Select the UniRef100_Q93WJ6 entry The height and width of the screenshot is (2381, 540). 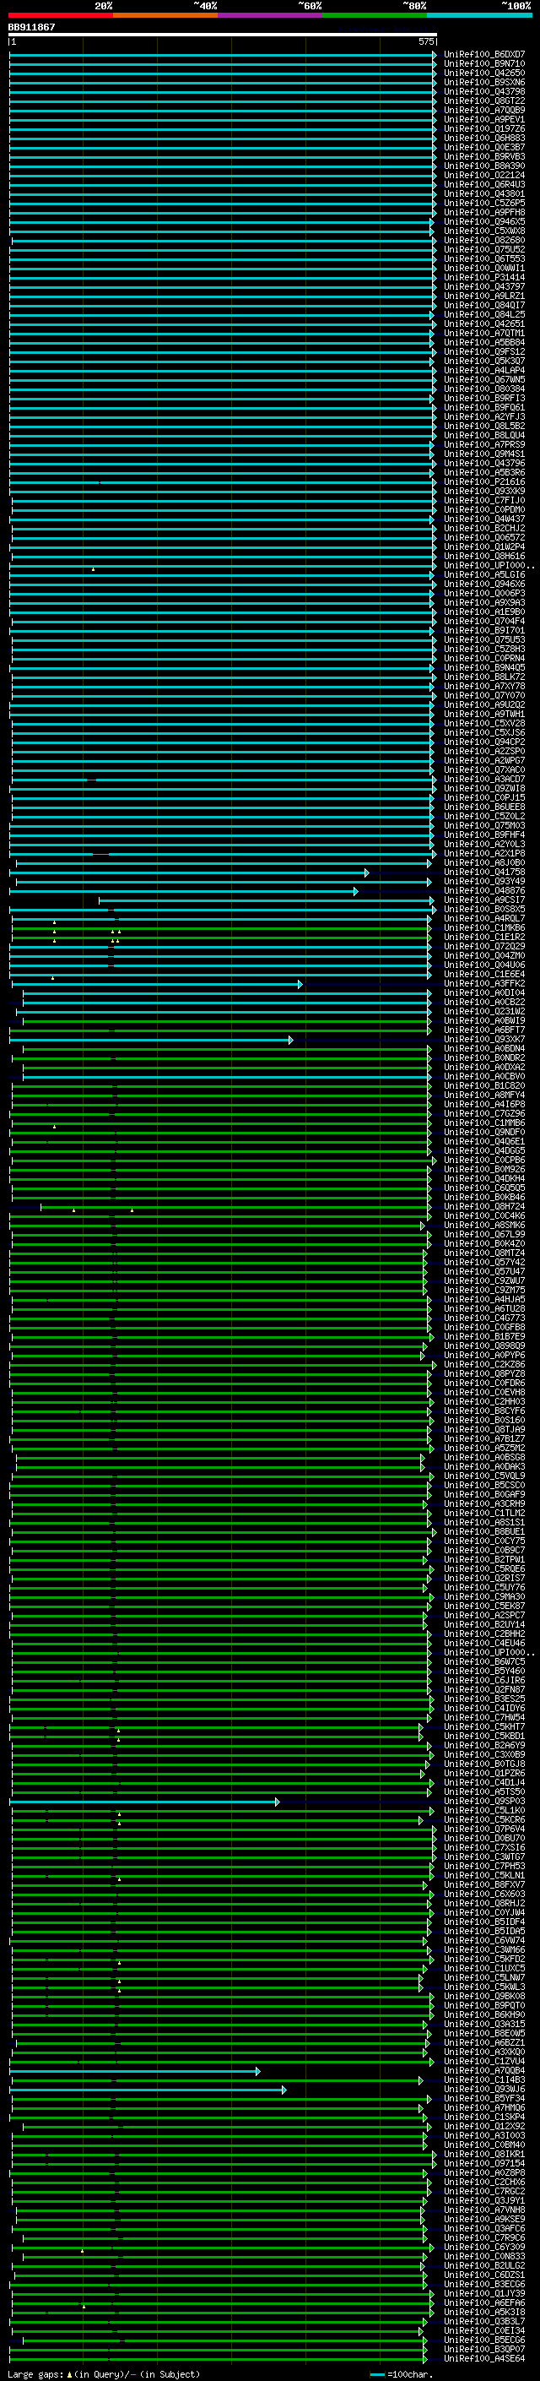click(483, 2090)
